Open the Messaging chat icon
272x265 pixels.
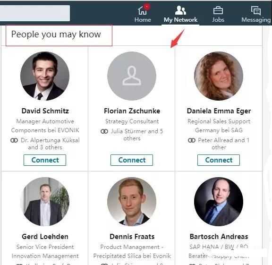tap(256, 10)
